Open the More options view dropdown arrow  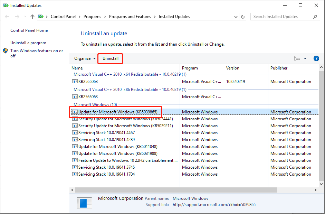pos(305,58)
